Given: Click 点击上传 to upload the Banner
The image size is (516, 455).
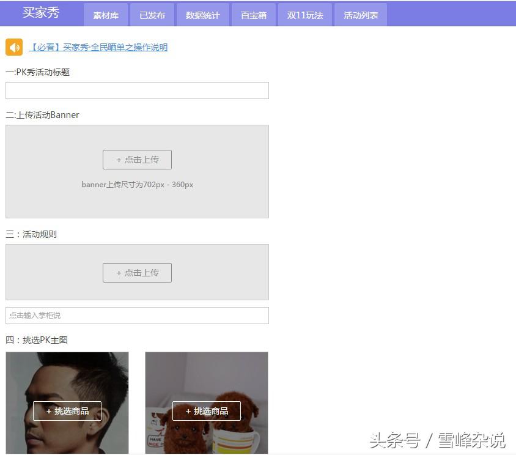Looking at the screenshot, I should click(x=137, y=160).
